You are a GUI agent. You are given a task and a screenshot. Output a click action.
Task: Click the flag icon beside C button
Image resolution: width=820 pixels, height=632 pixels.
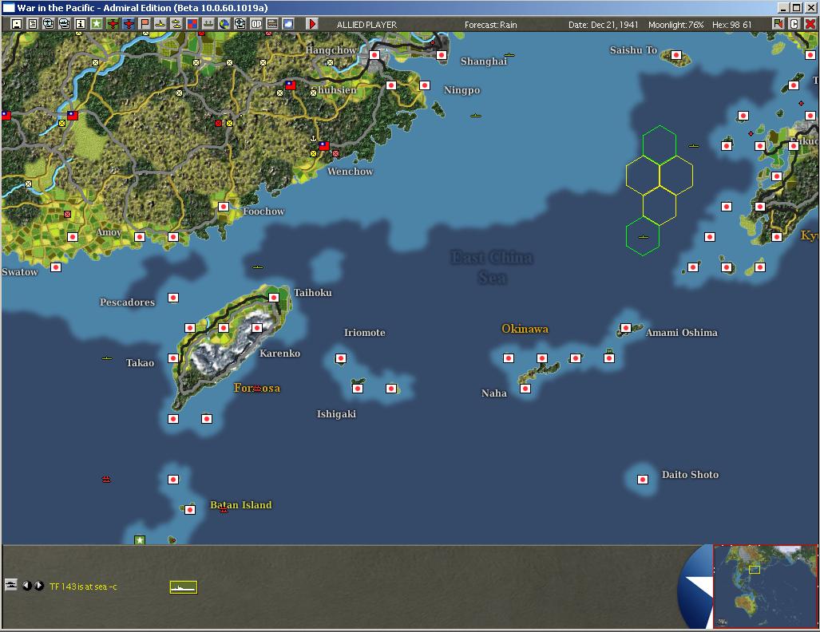click(x=778, y=24)
